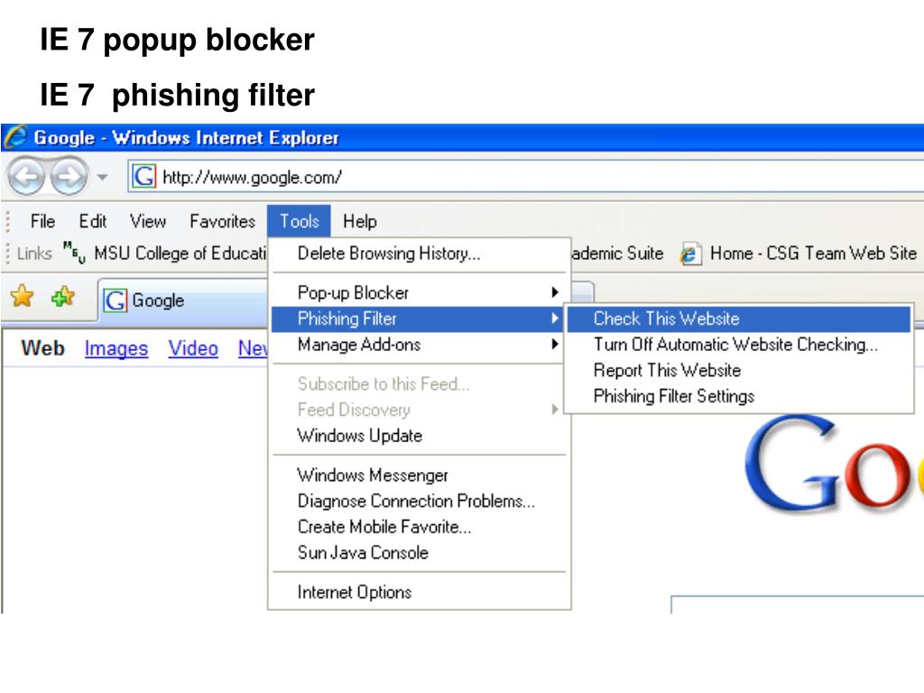
Task: Close the open Tools menu
Action: [x=299, y=221]
